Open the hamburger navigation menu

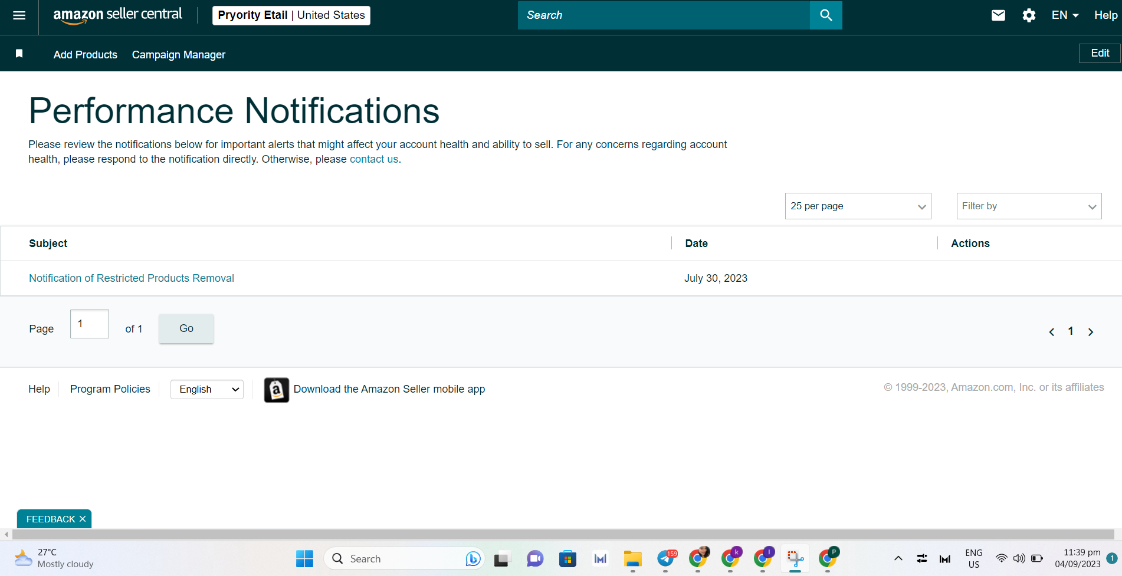click(x=19, y=15)
